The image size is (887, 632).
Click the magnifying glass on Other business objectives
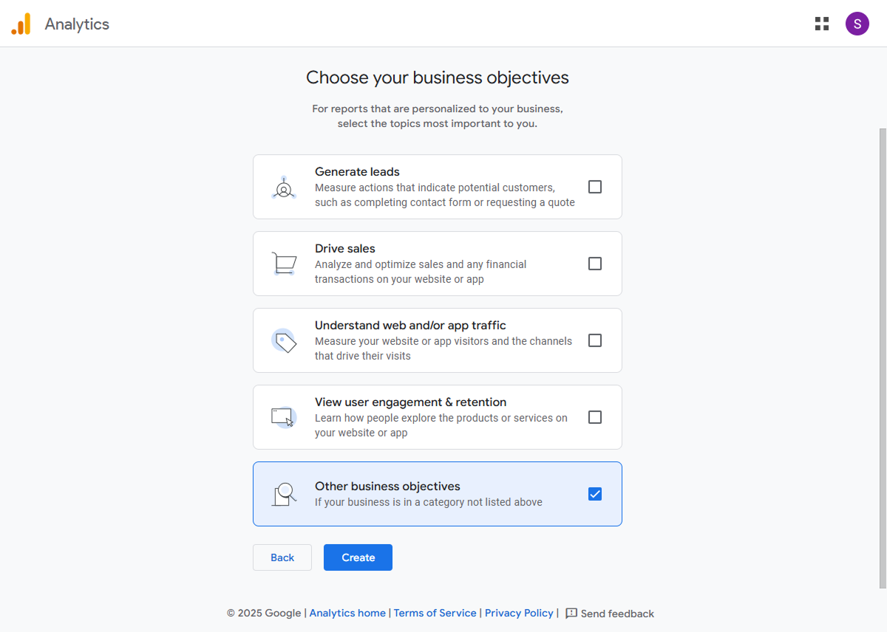[283, 494]
